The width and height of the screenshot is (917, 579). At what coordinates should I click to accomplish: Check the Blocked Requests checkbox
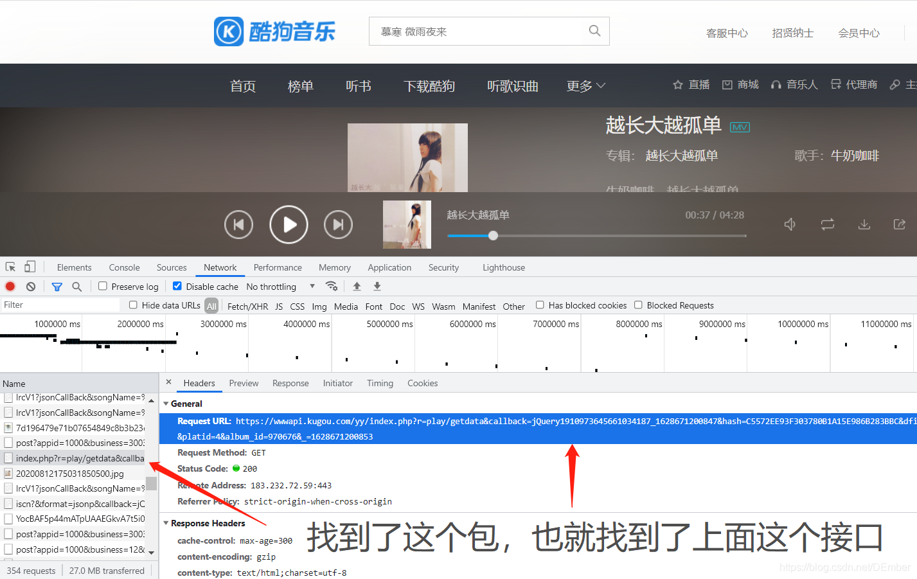pyautogui.click(x=638, y=305)
